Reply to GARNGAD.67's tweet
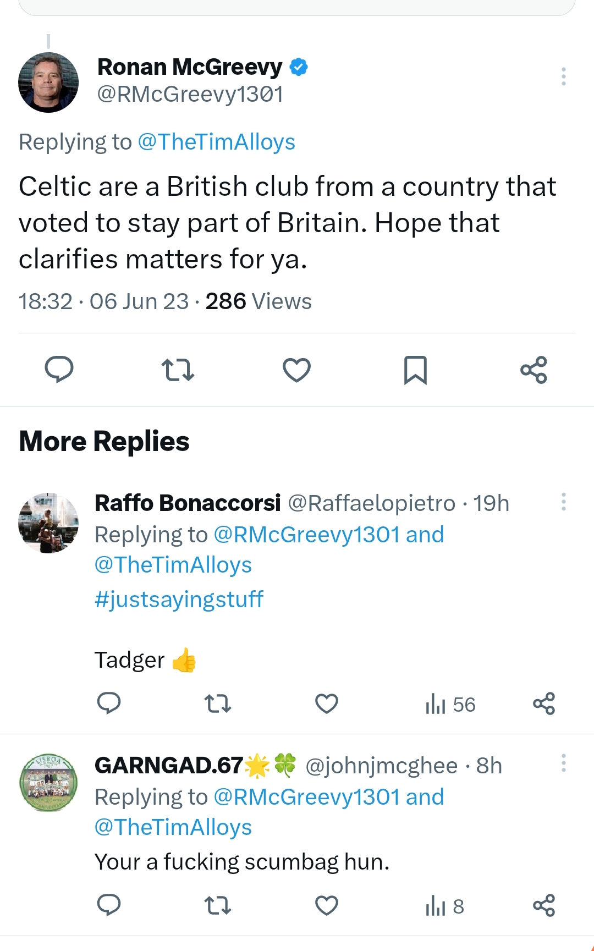The image size is (594, 951). pyautogui.click(x=109, y=905)
